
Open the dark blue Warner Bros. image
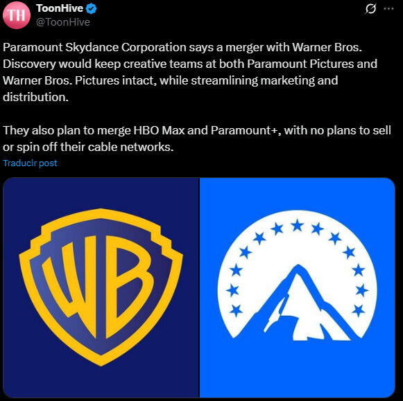101,287
